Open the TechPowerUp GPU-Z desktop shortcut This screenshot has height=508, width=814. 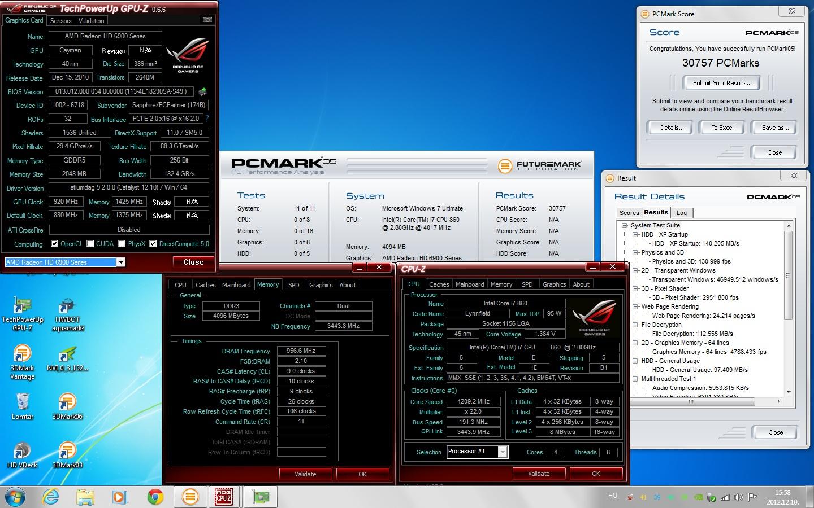point(22,314)
